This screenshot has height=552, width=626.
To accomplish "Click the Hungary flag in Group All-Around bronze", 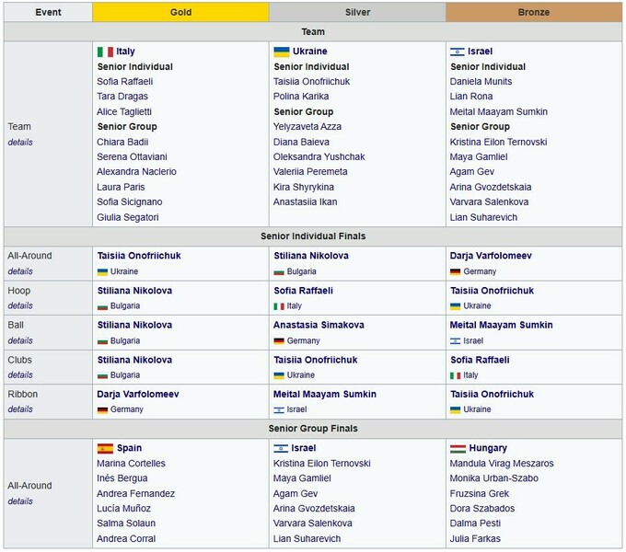I will coord(458,448).
